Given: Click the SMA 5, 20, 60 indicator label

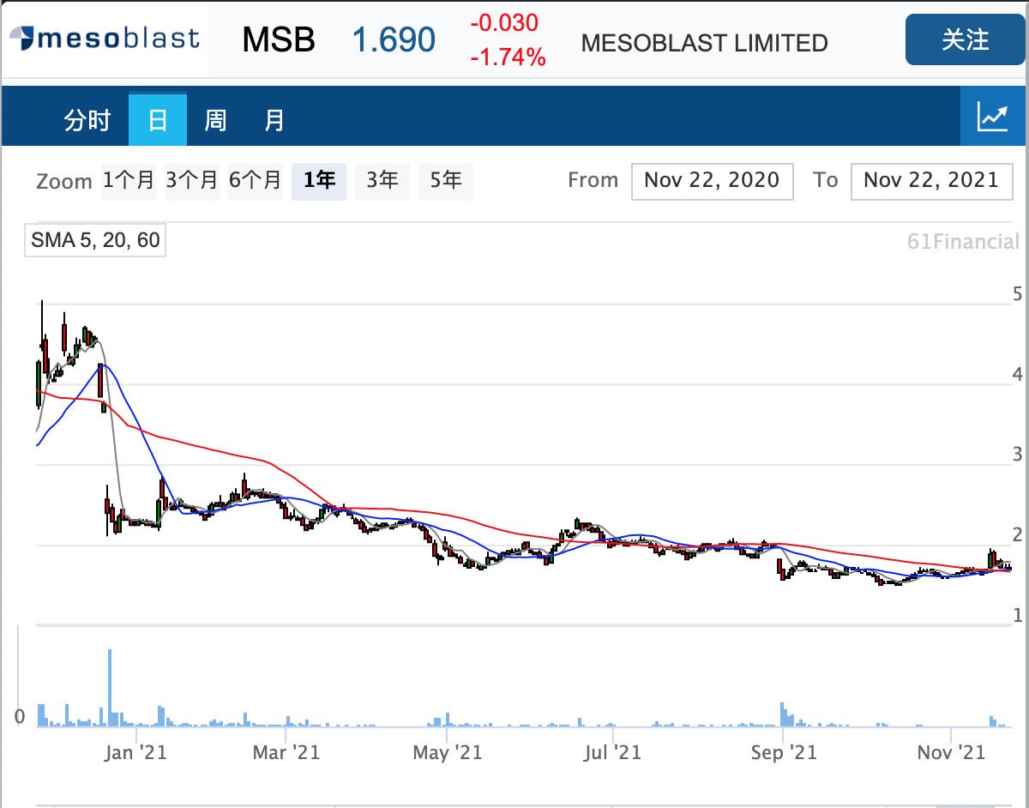Looking at the screenshot, I should click(95, 240).
